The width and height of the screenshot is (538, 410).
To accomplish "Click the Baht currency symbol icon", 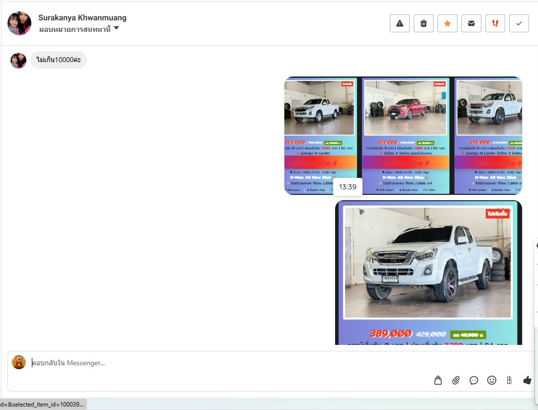I will [x=509, y=380].
